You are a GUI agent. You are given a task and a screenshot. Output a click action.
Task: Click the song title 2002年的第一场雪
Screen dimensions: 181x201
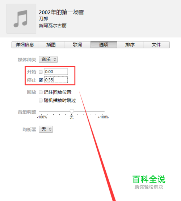pyautogui.click(x=61, y=12)
